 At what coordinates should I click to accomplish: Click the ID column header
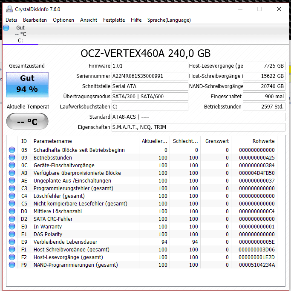coord(24,141)
